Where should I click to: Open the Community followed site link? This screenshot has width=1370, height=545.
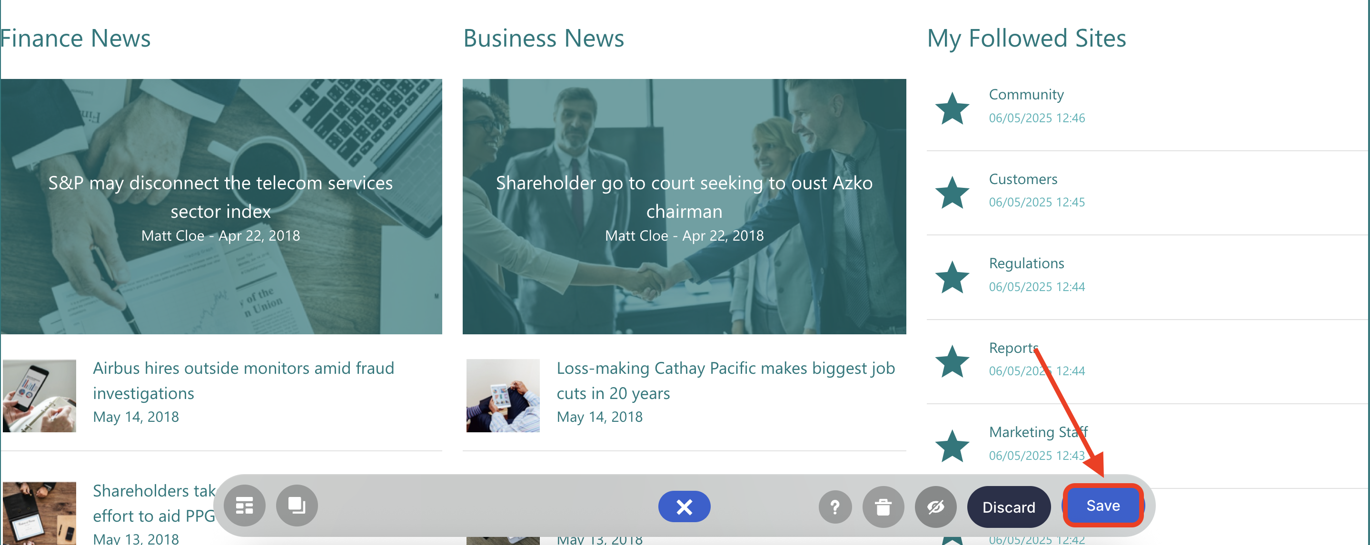click(1026, 95)
